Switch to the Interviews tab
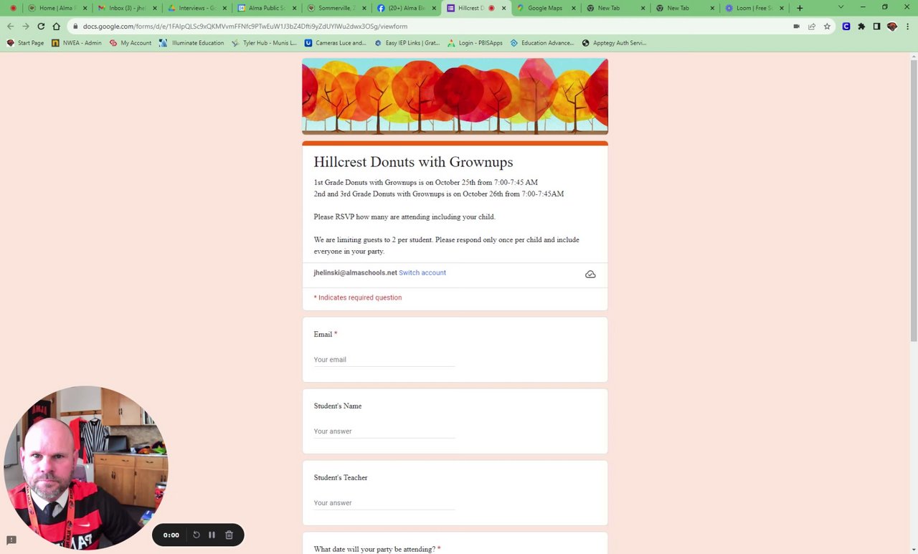Screen dimensions: 918x554 click(x=195, y=8)
